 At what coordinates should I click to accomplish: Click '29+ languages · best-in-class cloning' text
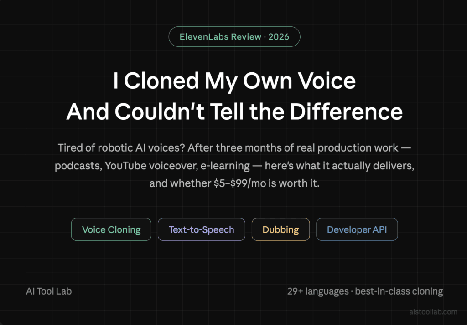pyautogui.click(x=365, y=291)
